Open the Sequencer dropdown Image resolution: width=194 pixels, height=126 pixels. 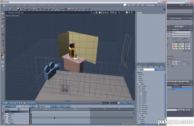10,107
